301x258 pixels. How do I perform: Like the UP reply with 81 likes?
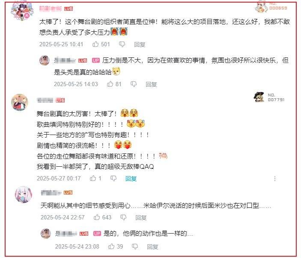(110, 84)
